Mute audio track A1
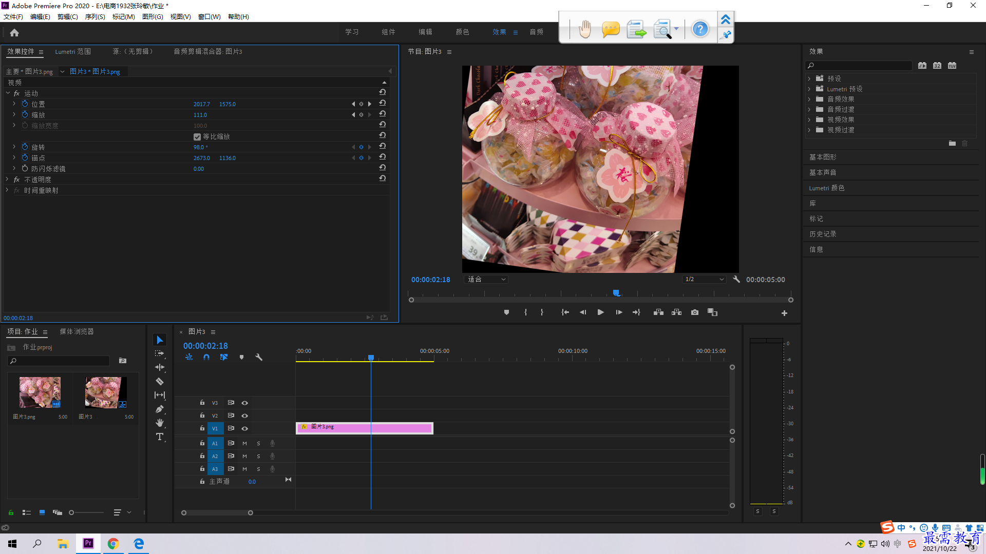The height and width of the screenshot is (554, 986). coord(244,443)
